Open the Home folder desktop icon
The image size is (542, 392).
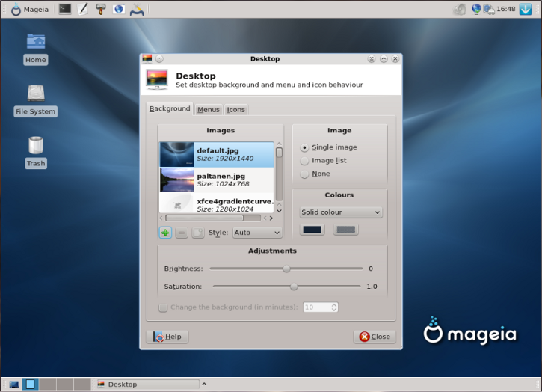tap(36, 49)
